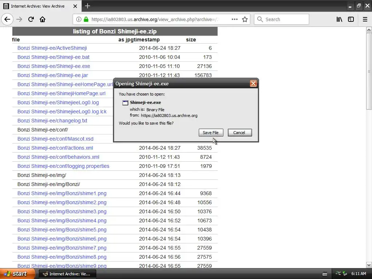Cancel the Shimeji-ee.exe download dialog
Image resolution: width=372 pixels, height=279 pixels.
coord(240,133)
